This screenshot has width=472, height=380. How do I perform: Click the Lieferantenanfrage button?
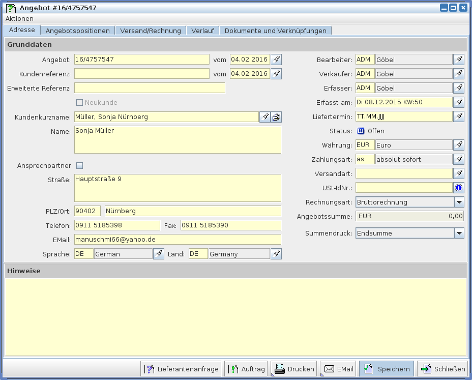coord(181,369)
